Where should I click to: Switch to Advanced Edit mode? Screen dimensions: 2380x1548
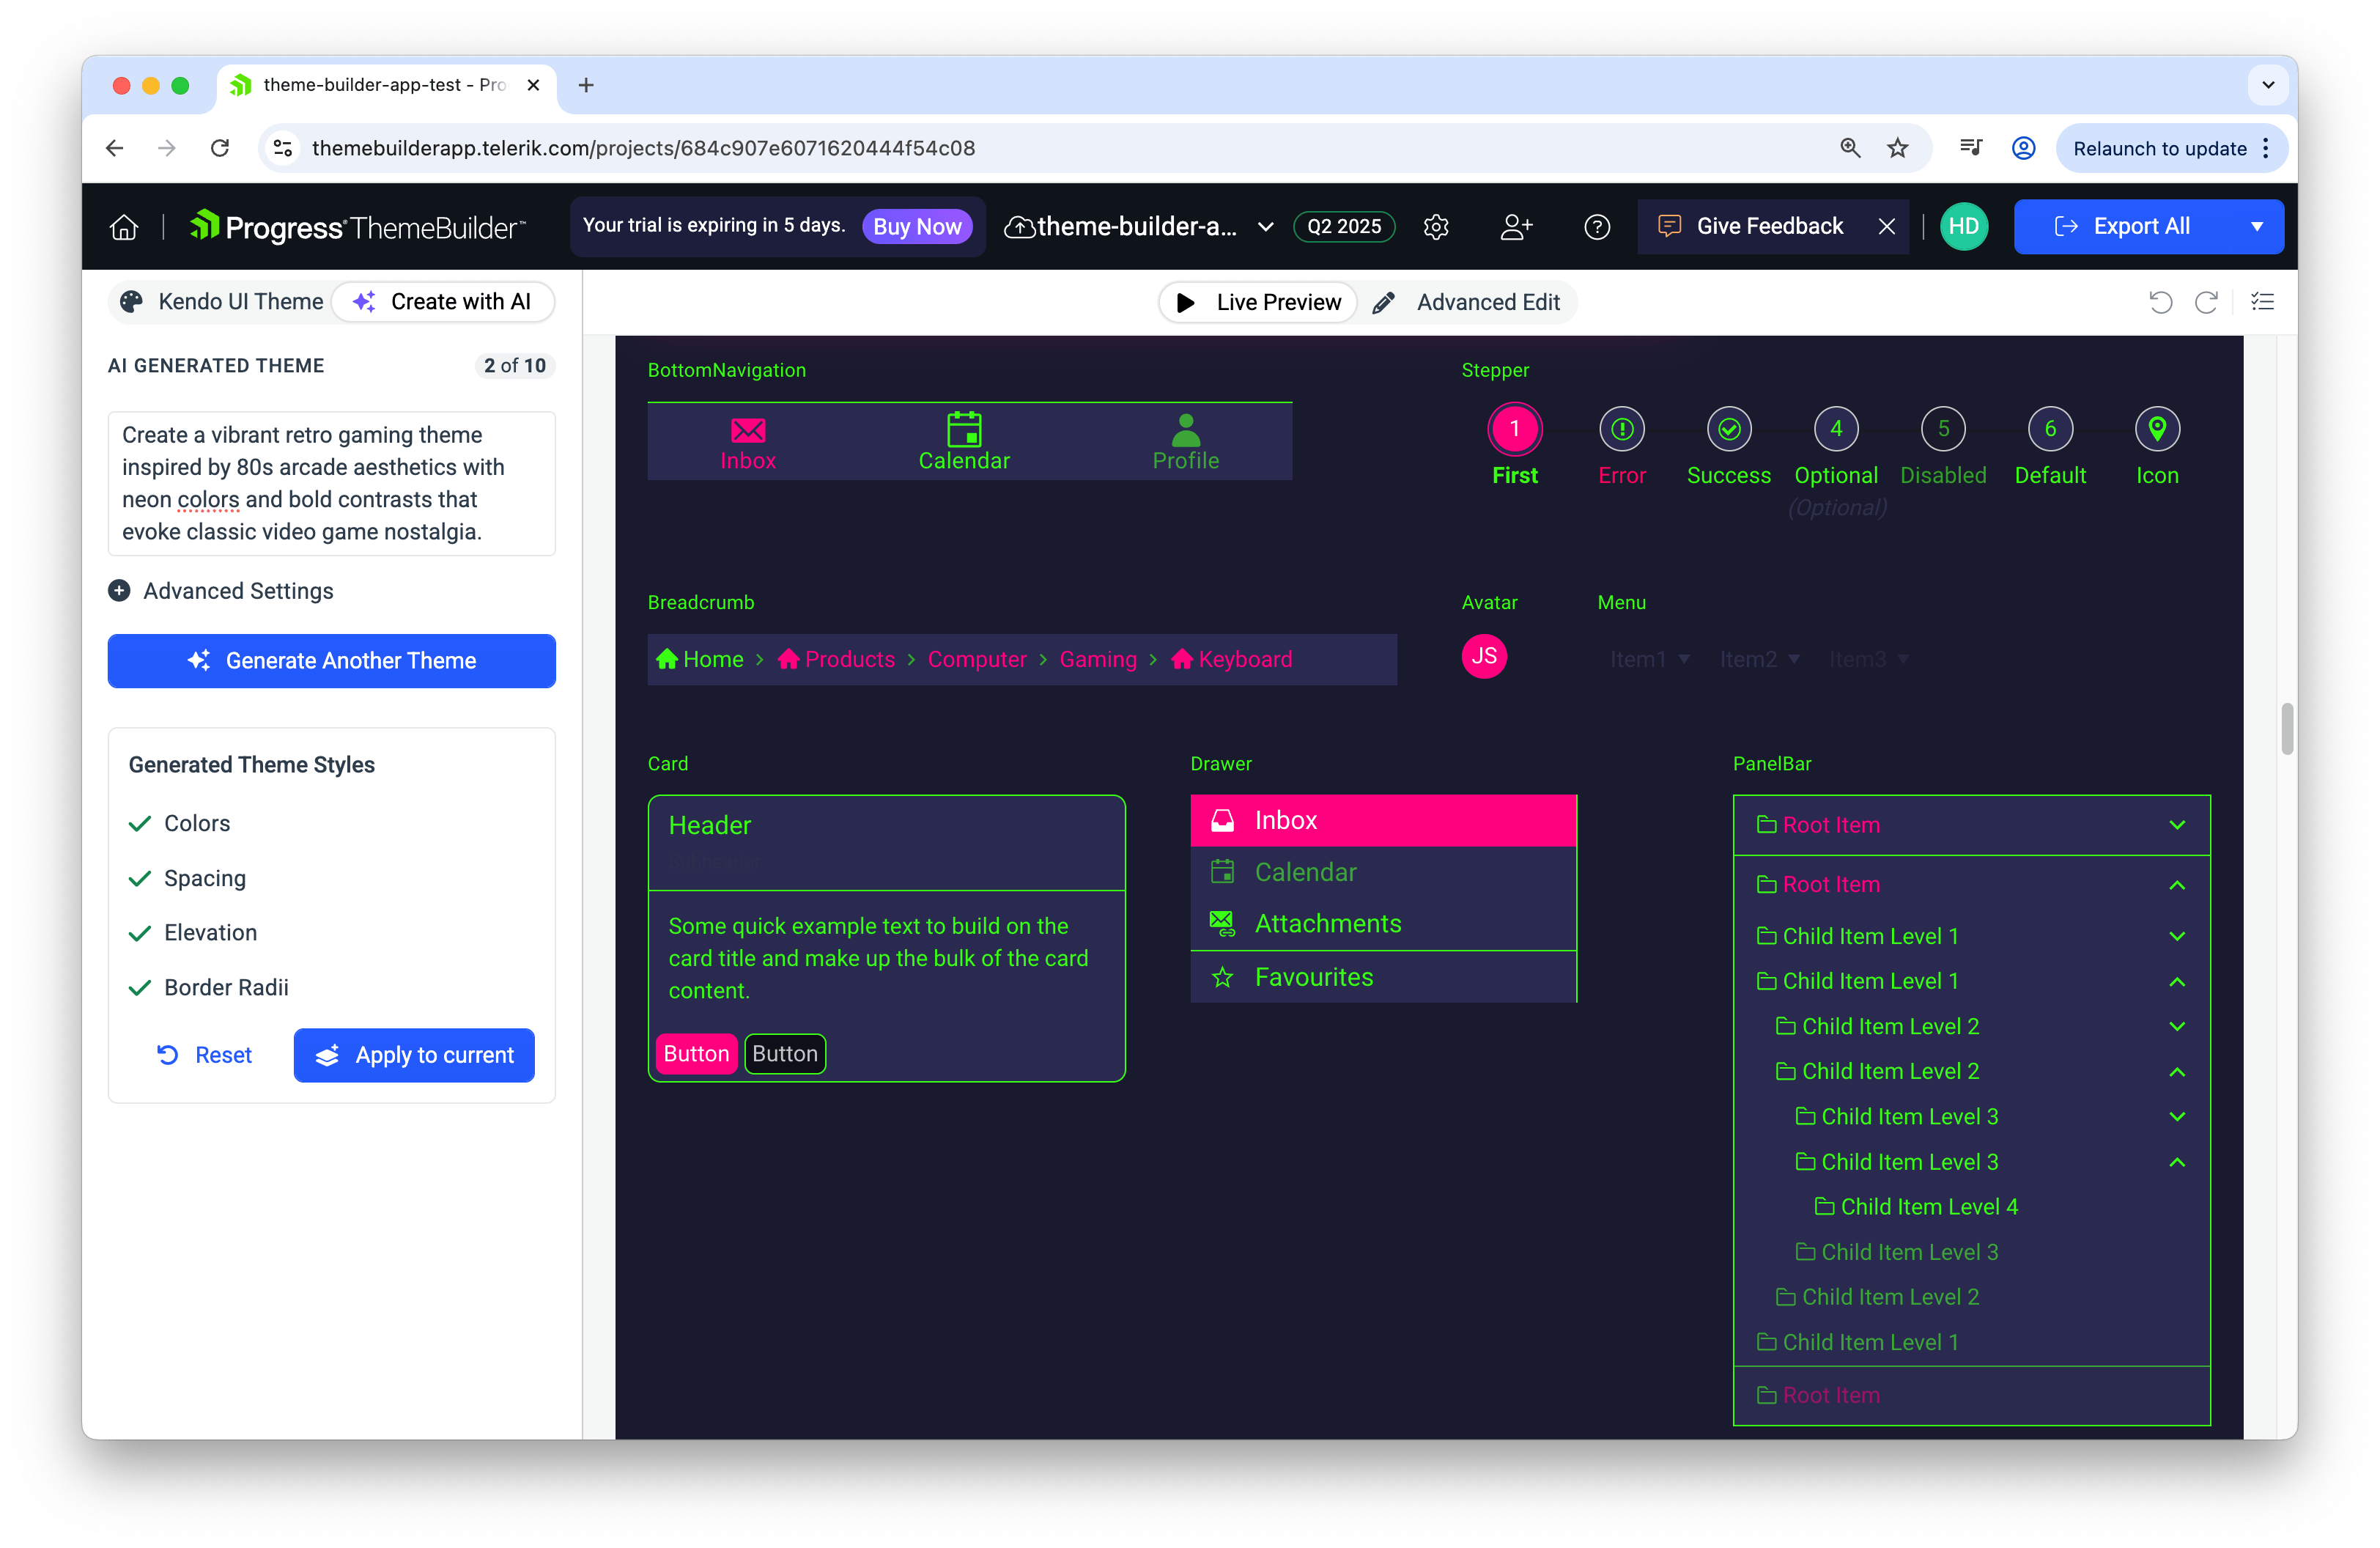point(1467,302)
